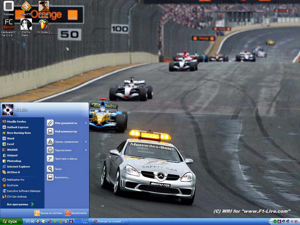This screenshot has width=300, height=225.
Task: Click the network speed meter on the taskbar
Action: (81, 221)
